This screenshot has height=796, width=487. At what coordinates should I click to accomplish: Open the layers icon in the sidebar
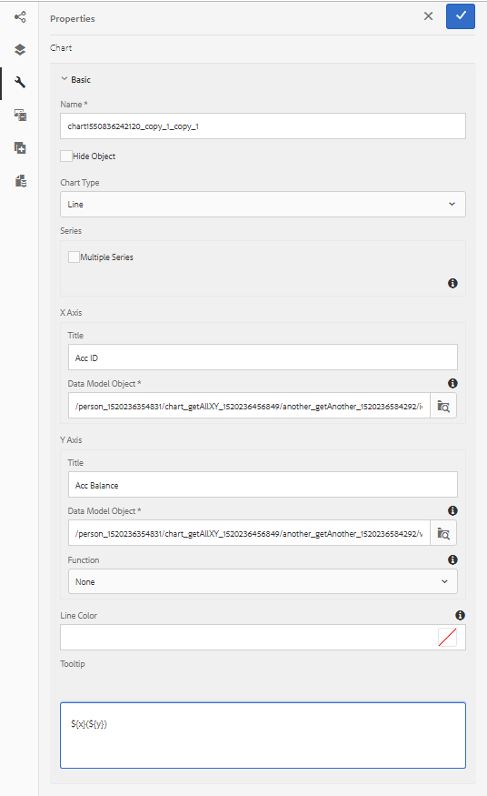tap(20, 49)
